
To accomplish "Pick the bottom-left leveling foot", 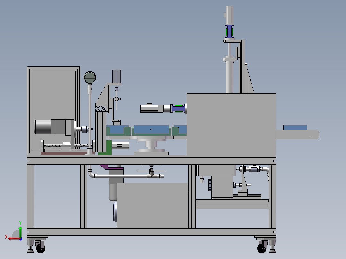I will point(30,246).
